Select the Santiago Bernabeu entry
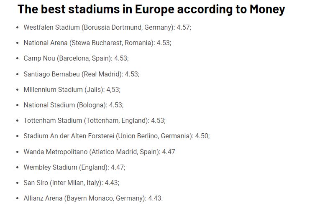The height and width of the screenshot is (216, 325). point(81,74)
